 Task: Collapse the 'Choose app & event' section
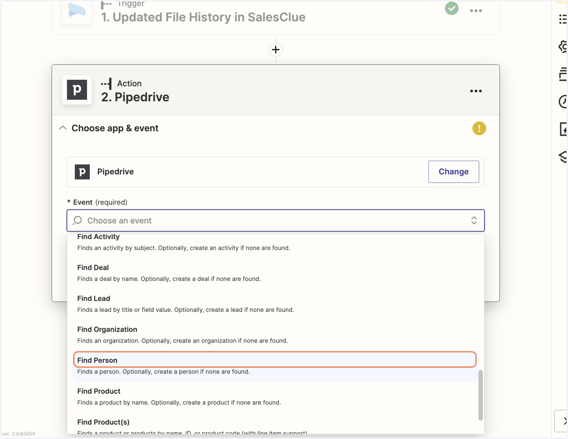coord(62,128)
